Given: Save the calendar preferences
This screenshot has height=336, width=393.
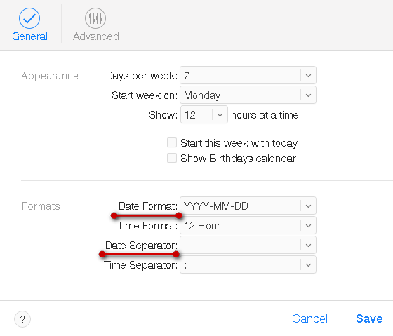Looking at the screenshot, I should coord(369,318).
